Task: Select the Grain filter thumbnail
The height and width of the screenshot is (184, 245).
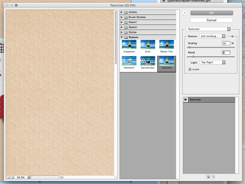Action: click(148, 44)
